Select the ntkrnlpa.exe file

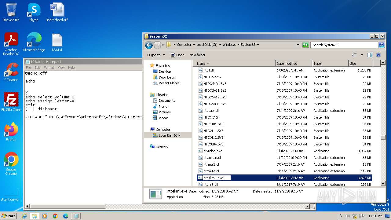coord(213,151)
